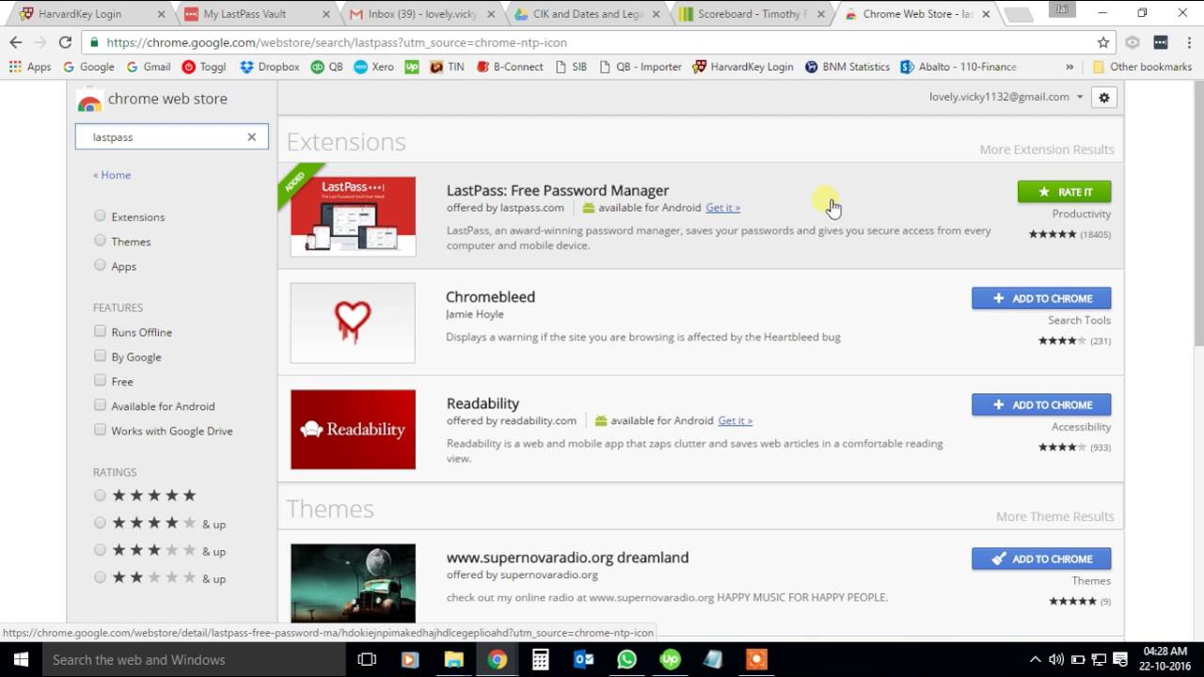Expand the account dropdown for lovely.vicky1132@gmail.com
This screenshot has width=1204, height=677.
point(1080,97)
